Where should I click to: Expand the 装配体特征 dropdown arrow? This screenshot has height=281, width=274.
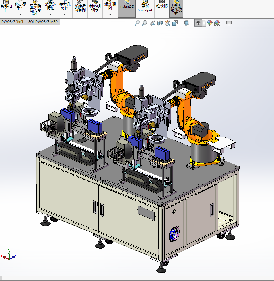(51, 15)
